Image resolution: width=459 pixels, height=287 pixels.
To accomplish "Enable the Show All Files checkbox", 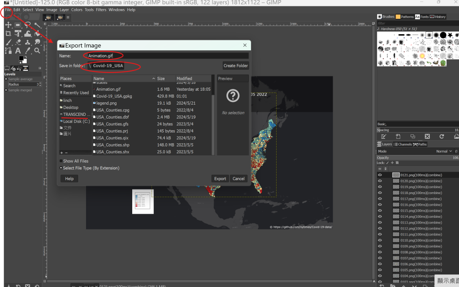I will click(61, 161).
